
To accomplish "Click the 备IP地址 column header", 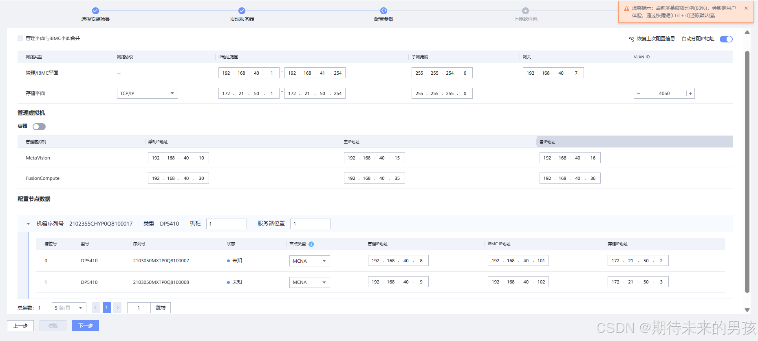I will click(635, 142).
